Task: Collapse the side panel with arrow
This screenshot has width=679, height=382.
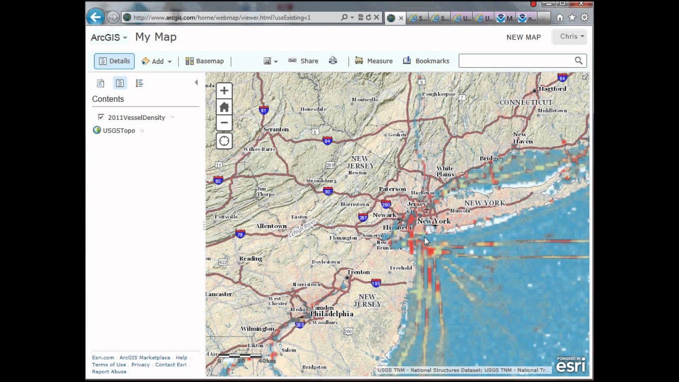Action: [x=196, y=82]
